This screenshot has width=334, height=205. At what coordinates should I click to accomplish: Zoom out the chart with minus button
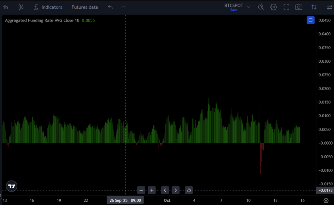pyautogui.click(x=141, y=190)
